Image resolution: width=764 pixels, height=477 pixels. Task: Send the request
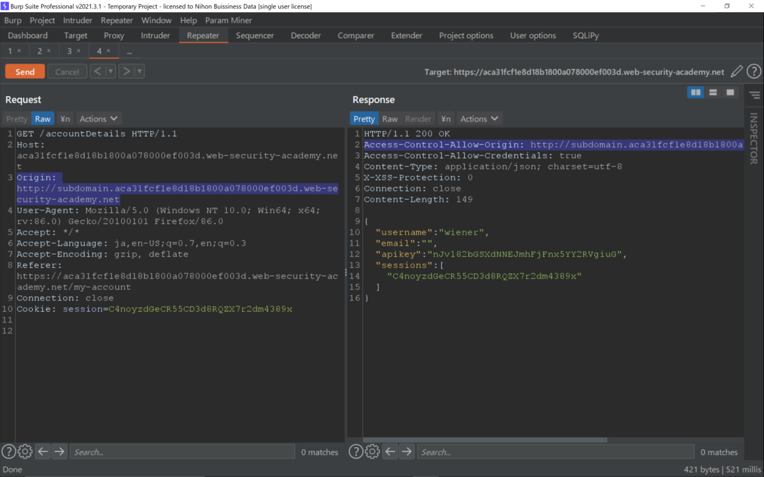tap(25, 72)
